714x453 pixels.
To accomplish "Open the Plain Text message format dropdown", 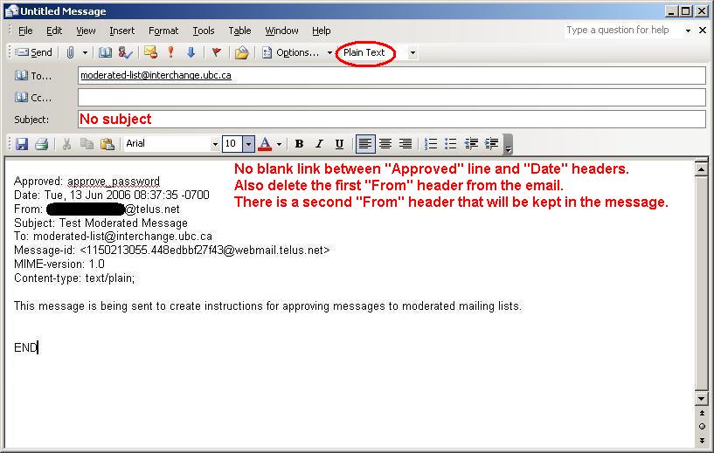I will (x=412, y=52).
